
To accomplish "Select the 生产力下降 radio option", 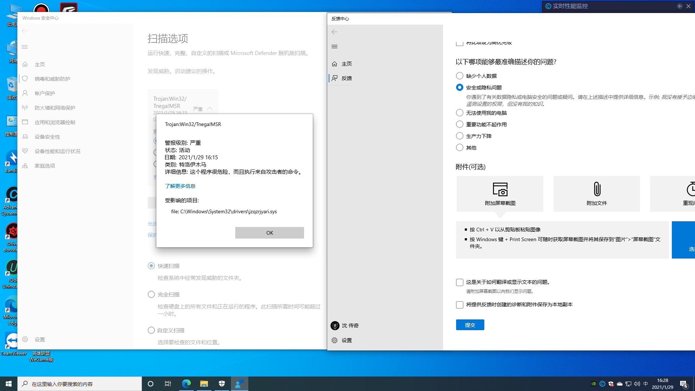I will click(459, 136).
